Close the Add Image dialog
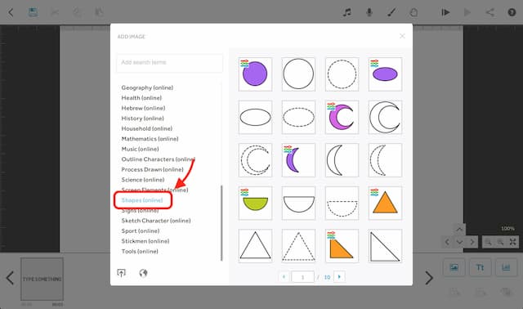Screen dimensions: 523x309 [402, 36]
